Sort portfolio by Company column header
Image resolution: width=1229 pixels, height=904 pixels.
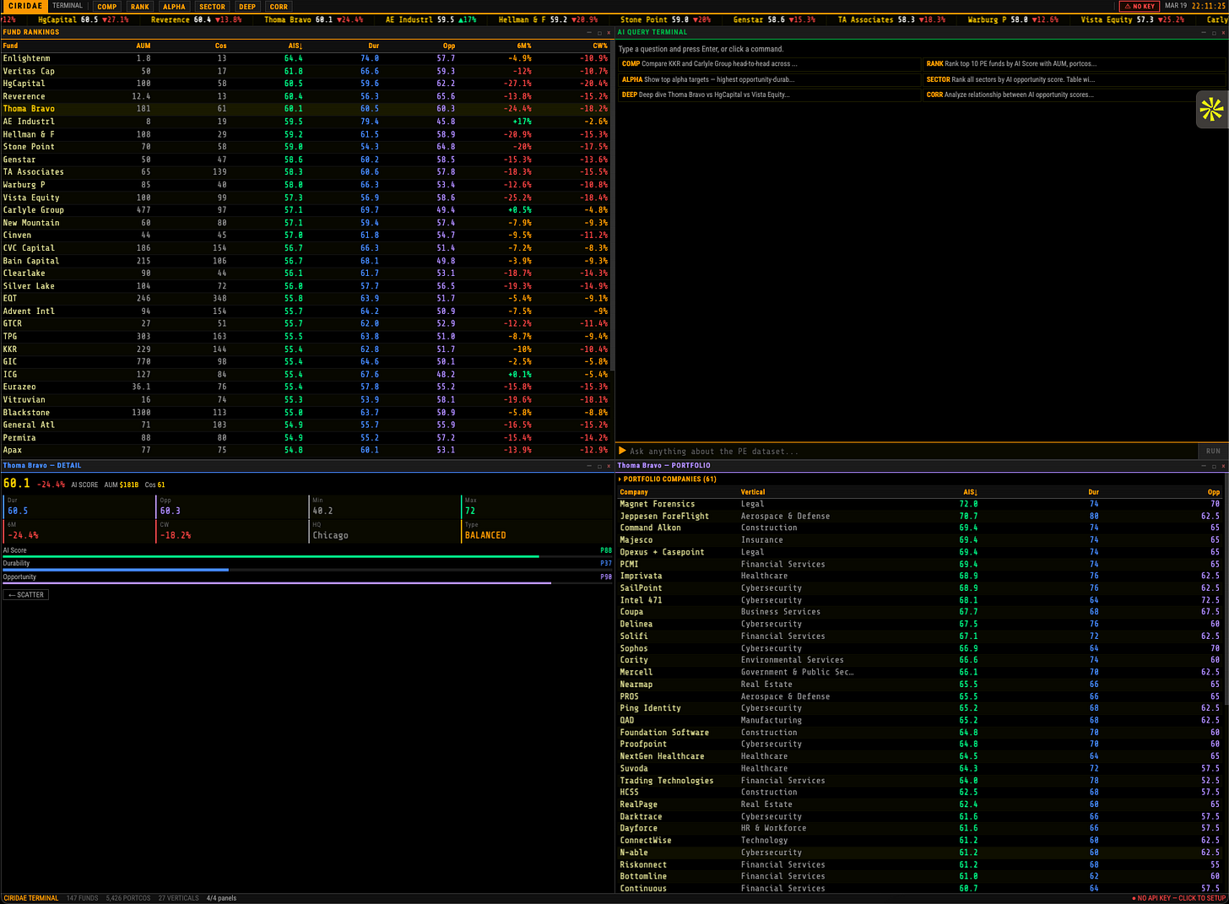[x=634, y=492]
